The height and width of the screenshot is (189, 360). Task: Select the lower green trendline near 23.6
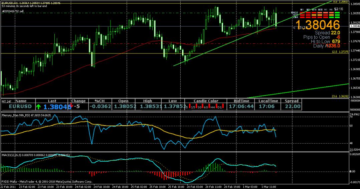tap(301, 90)
